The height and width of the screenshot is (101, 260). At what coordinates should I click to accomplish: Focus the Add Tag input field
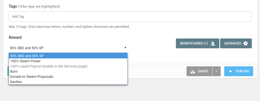[x=130, y=17]
